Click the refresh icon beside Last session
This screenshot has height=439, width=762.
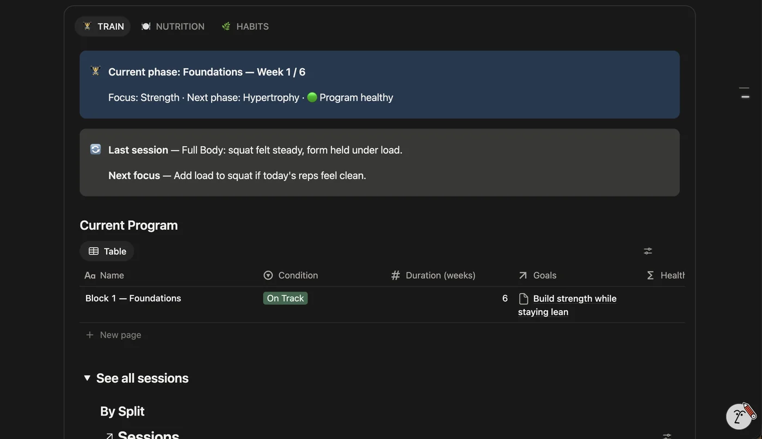click(x=96, y=149)
